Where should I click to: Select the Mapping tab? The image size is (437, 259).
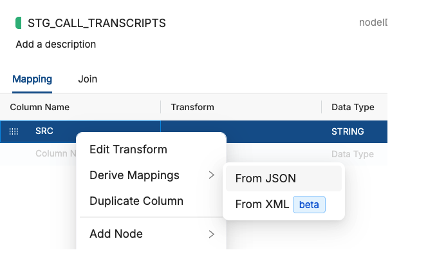[x=32, y=79]
